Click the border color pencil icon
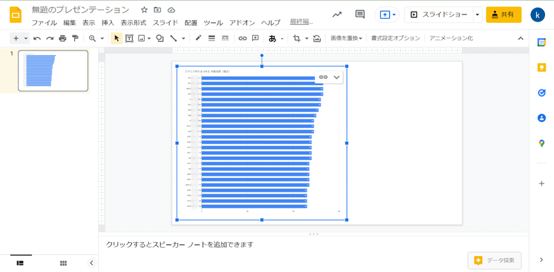Viewport: 554px width, 272px height. pos(198,39)
